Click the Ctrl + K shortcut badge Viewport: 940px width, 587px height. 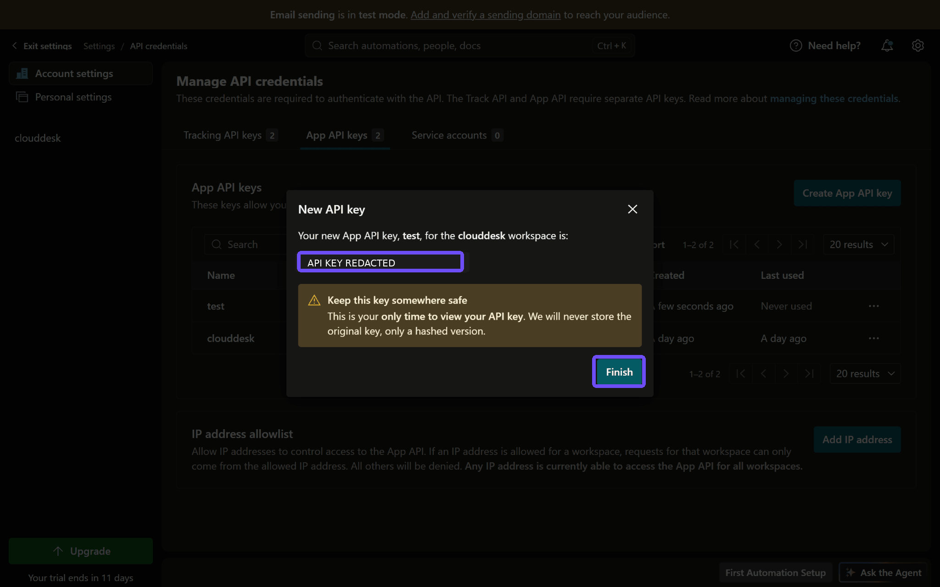click(611, 45)
